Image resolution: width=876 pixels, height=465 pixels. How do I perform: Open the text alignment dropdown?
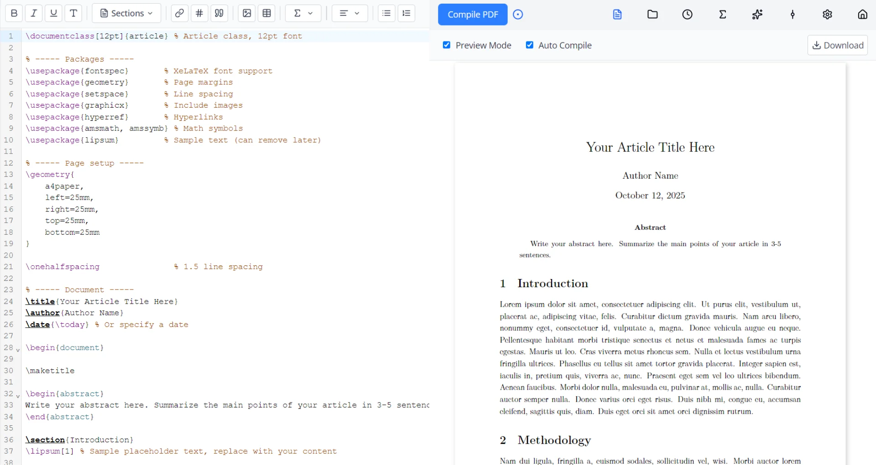point(349,13)
